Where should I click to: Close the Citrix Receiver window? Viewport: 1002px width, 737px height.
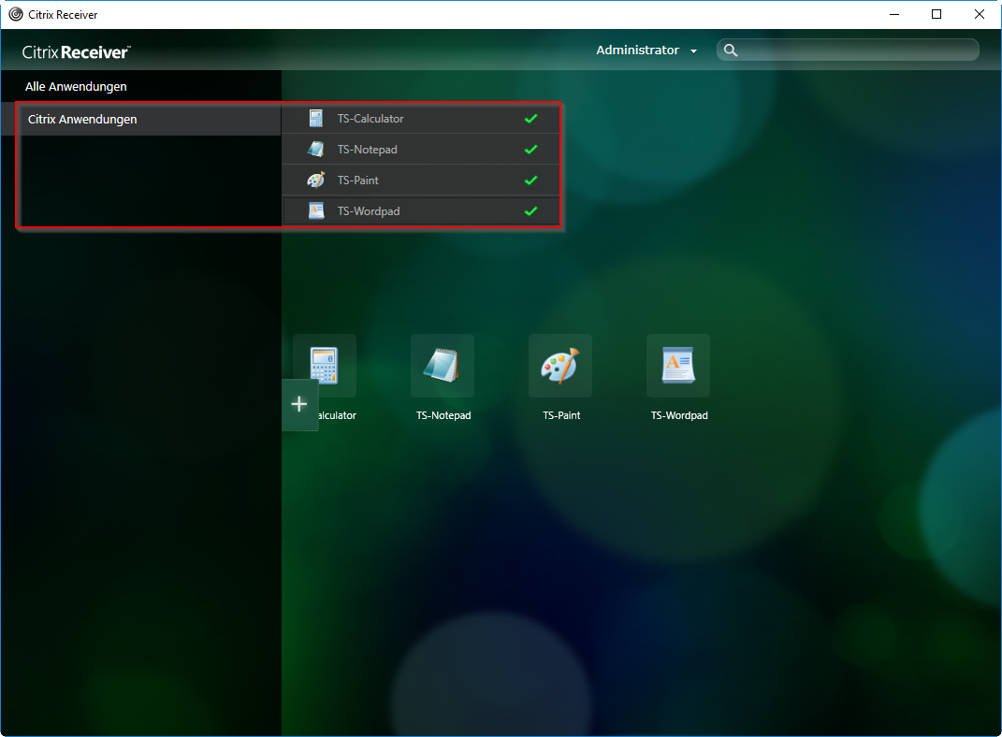(x=979, y=14)
